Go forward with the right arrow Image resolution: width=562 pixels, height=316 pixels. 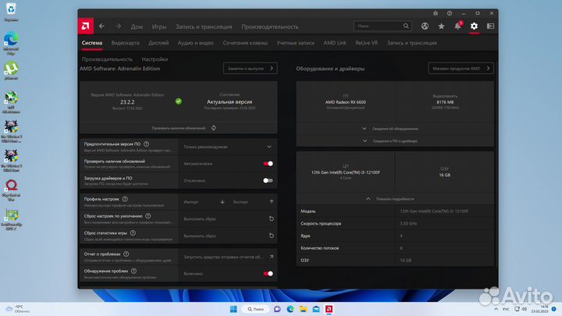click(119, 27)
